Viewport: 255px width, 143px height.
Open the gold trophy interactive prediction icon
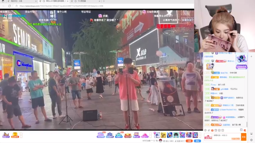(15, 135)
